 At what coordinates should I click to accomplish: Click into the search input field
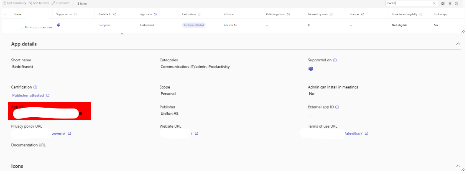408,3
